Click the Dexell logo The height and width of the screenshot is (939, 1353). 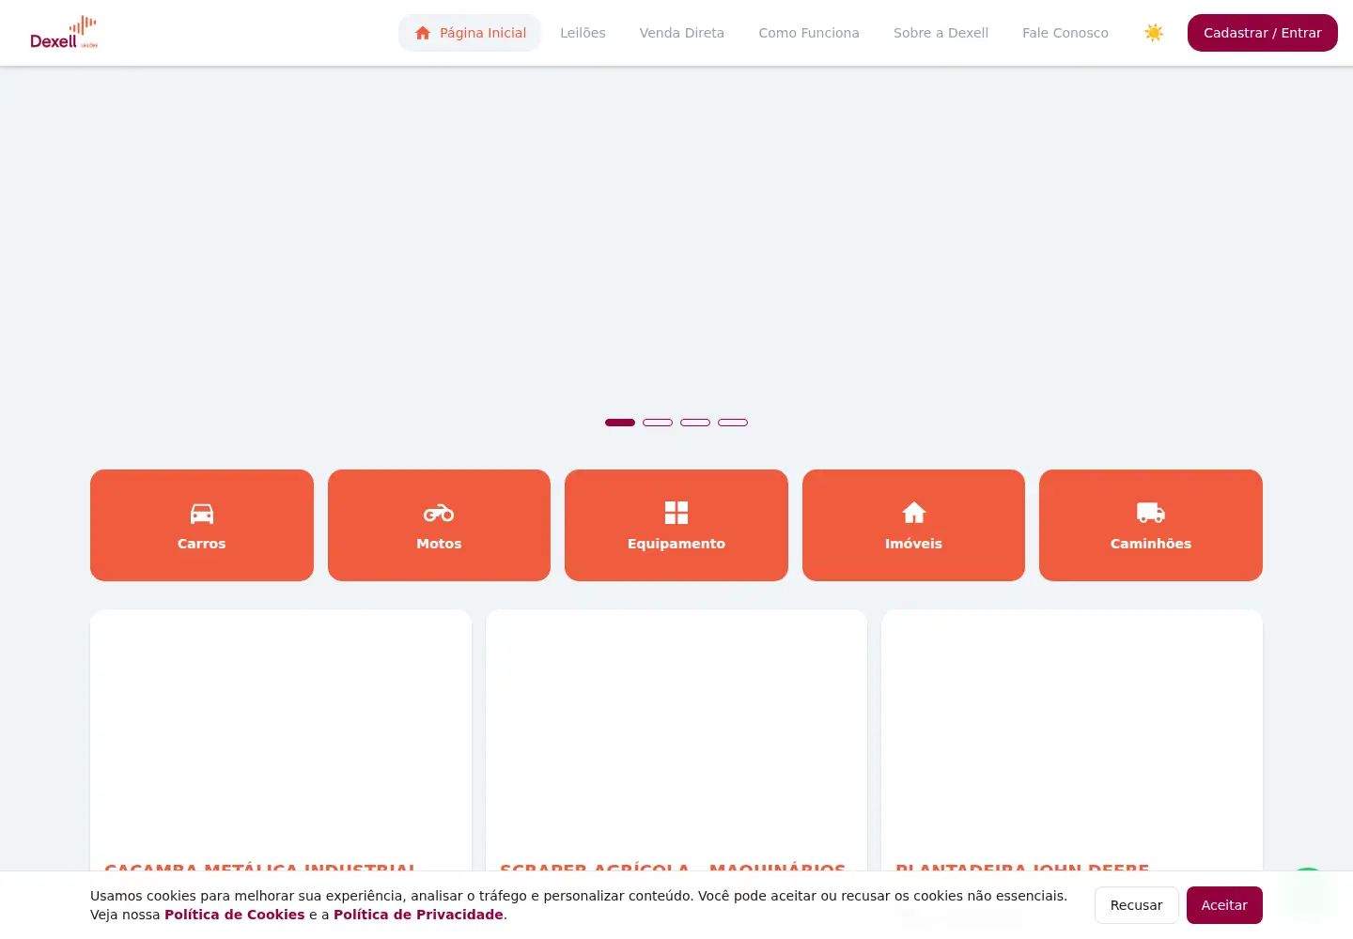(x=64, y=33)
